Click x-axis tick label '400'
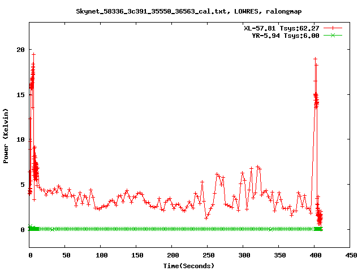This screenshot has height=271, width=362. click(x=316, y=255)
